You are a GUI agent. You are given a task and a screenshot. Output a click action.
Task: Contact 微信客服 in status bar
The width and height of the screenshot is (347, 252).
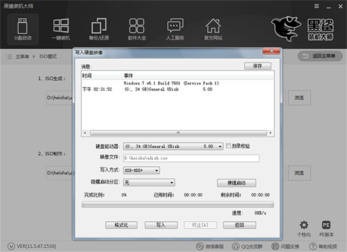point(210,246)
